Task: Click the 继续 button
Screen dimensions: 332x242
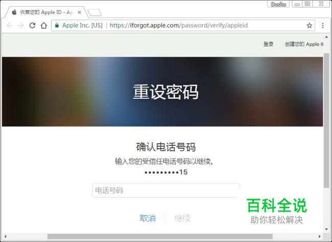Action: click(182, 218)
